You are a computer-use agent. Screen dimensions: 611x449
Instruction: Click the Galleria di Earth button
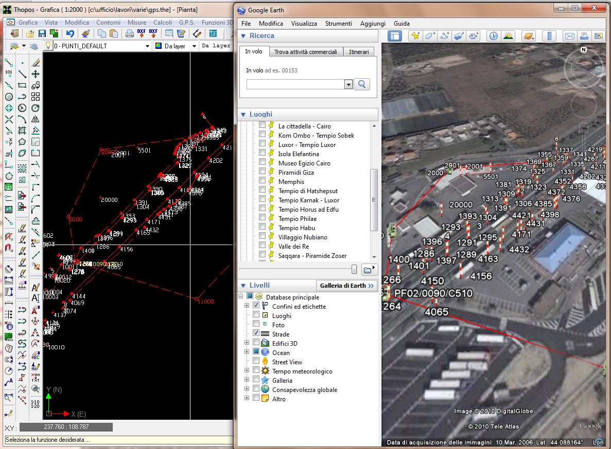(x=347, y=285)
